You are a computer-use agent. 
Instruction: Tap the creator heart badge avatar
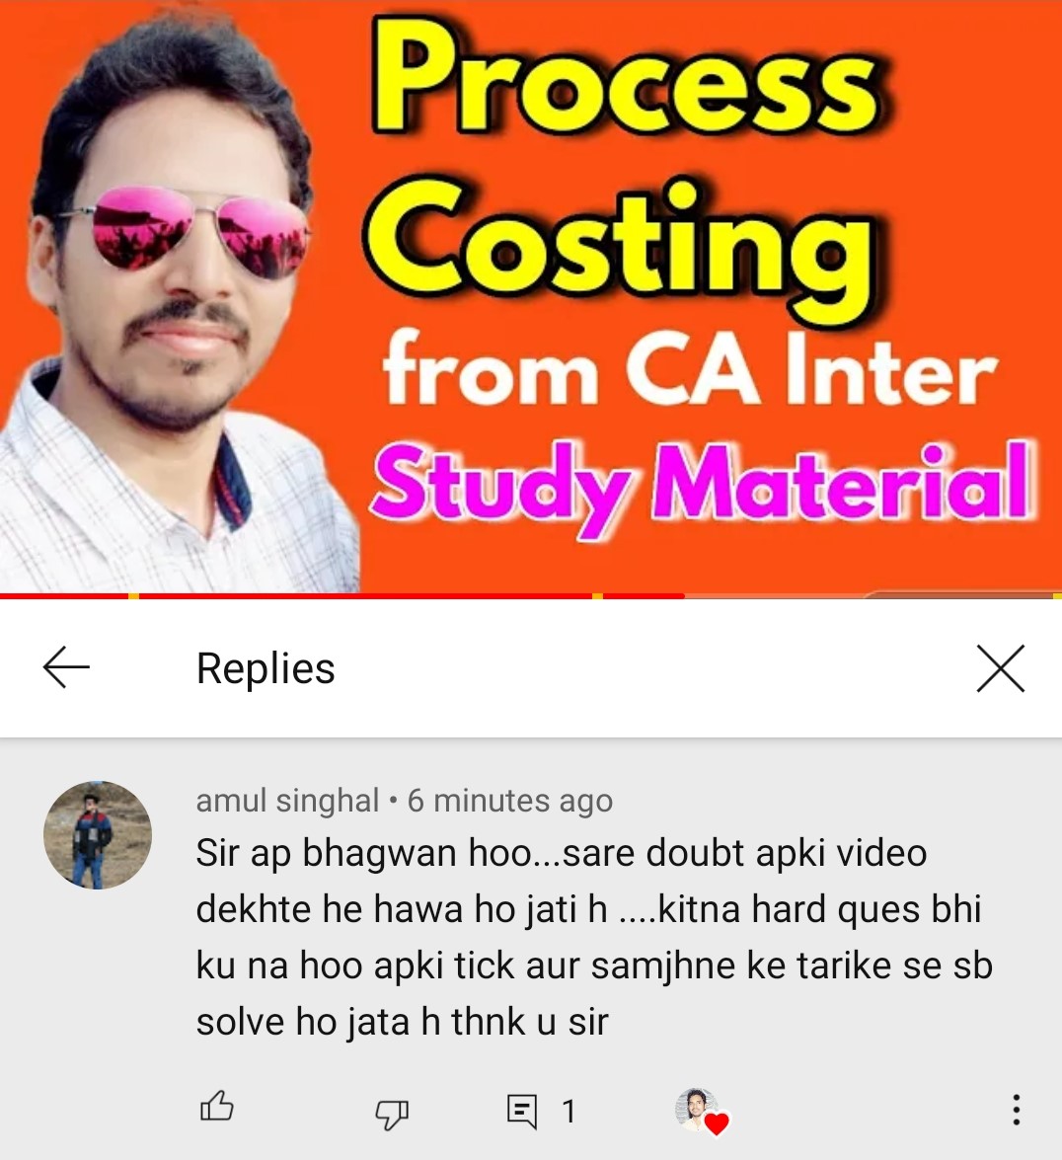pos(701,1112)
